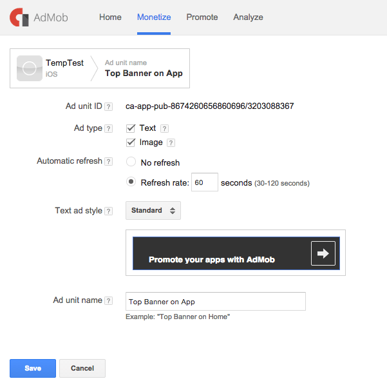Open the Standard text ad style dropdown
387x390 pixels.
coord(153,210)
